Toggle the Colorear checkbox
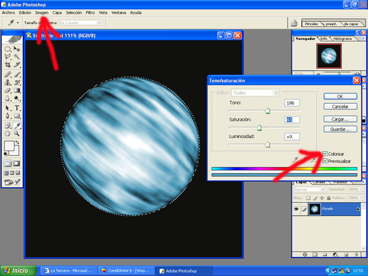 tap(325, 154)
